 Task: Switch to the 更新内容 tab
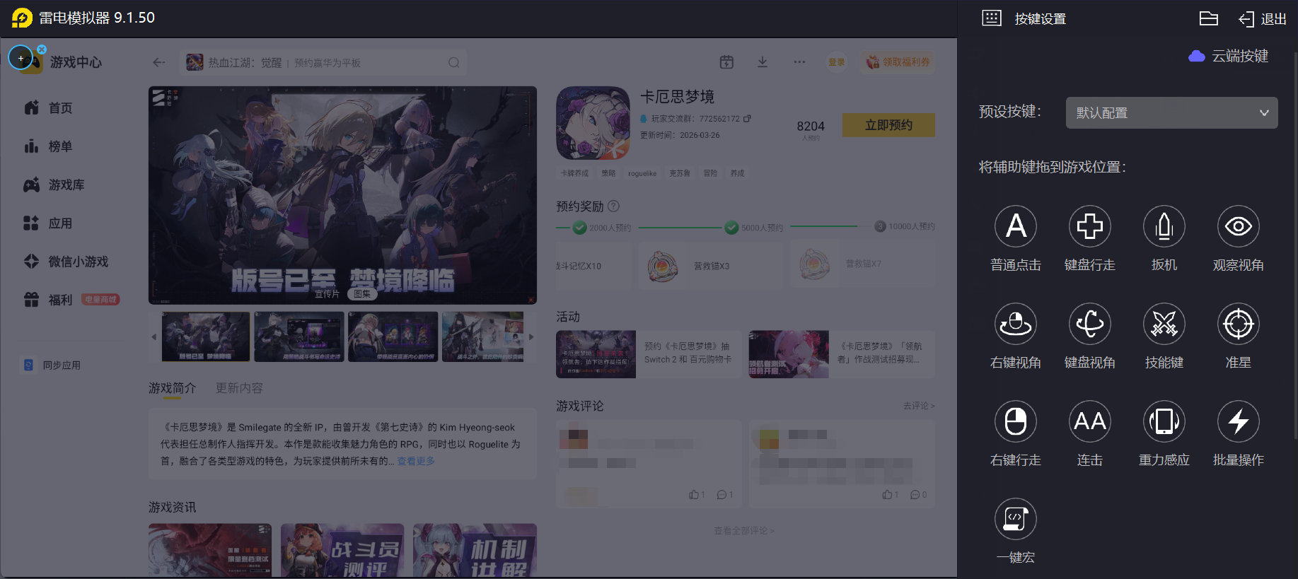(x=239, y=388)
